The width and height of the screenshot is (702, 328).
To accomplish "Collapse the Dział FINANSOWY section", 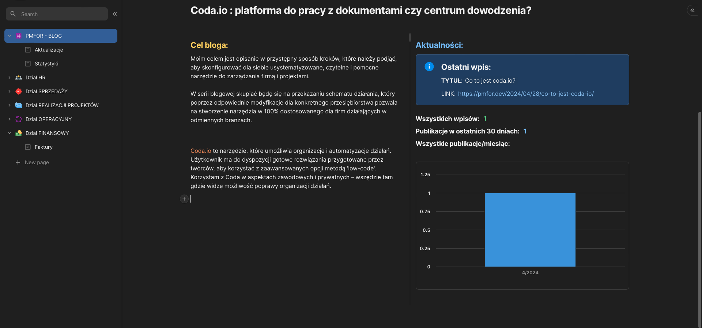I will pyautogui.click(x=10, y=133).
